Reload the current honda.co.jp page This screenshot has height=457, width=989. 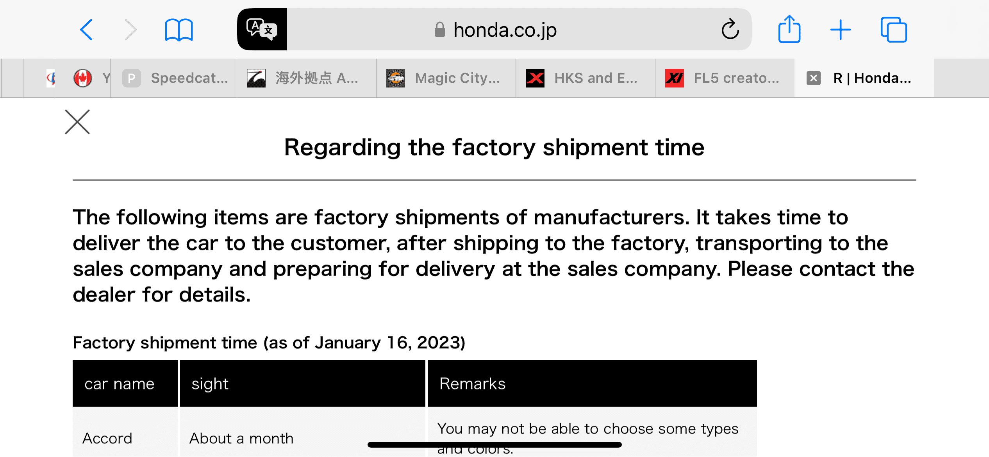(x=730, y=29)
